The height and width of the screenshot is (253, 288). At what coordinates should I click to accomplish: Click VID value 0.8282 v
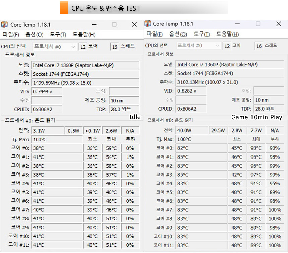(191, 91)
